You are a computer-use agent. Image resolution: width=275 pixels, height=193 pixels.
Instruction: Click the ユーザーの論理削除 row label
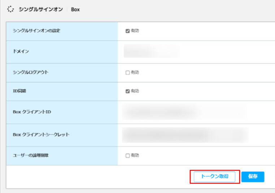(31, 155)
